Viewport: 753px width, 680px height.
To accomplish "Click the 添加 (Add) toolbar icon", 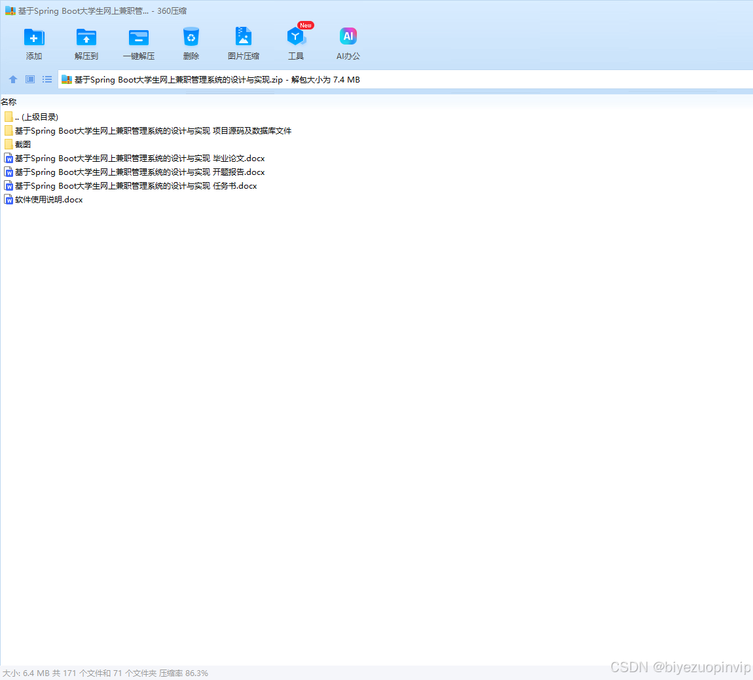I will 34,37.
